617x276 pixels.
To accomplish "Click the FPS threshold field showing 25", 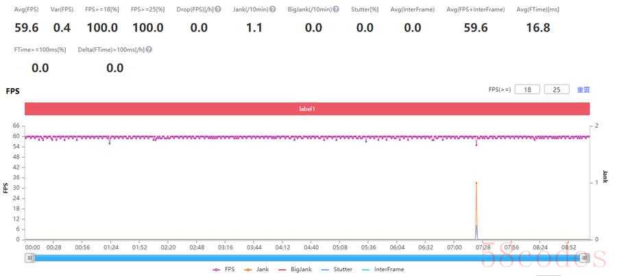I will (x=556, y=89).
